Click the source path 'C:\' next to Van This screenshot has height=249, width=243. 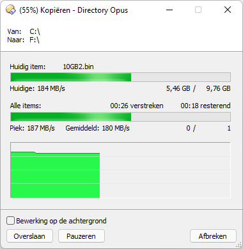(35, 31)
